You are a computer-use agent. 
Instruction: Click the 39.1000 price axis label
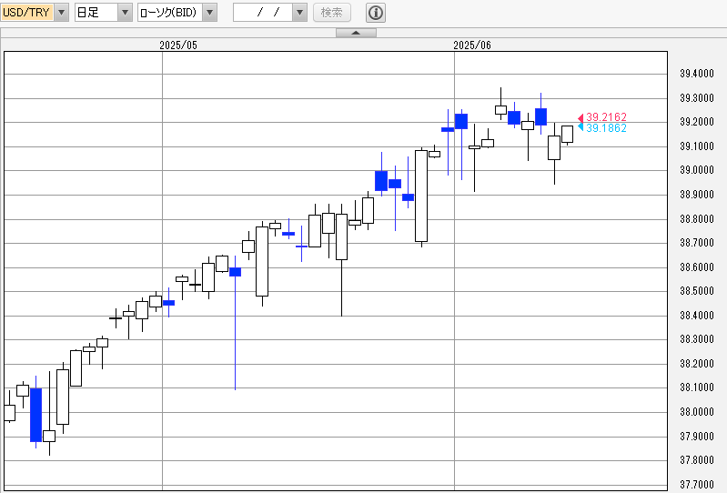697,146
